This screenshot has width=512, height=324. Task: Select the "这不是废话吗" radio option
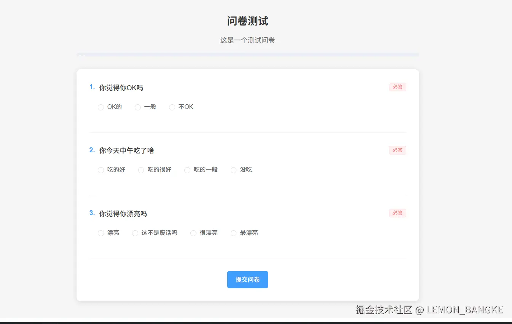(135, 233)
